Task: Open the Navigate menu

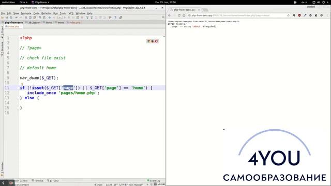Action: (26, 13)
